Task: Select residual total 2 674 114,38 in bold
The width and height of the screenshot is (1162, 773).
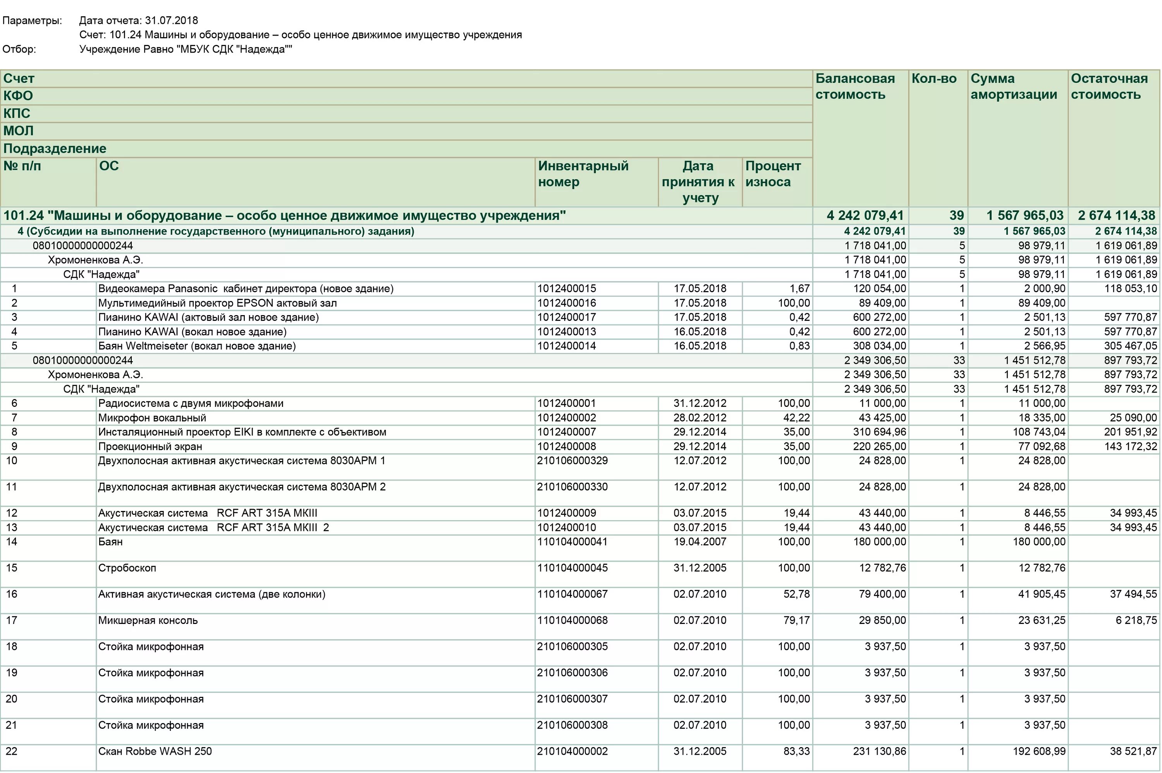Action: click(1117, 216)
